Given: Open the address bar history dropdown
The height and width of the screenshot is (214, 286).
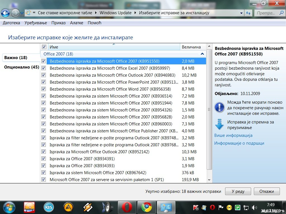Looking at the screenshot, I should click(x=241, y=13).
